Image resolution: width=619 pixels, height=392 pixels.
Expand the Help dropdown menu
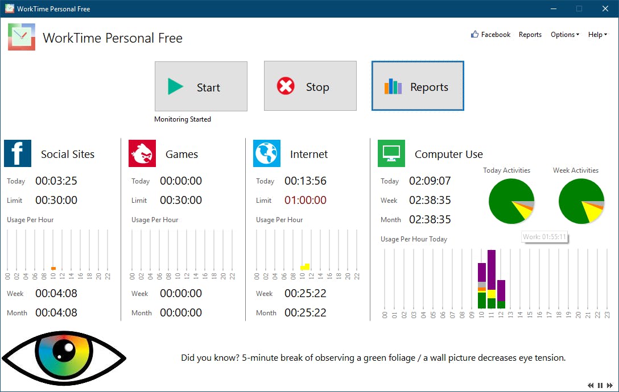point(598,35)
